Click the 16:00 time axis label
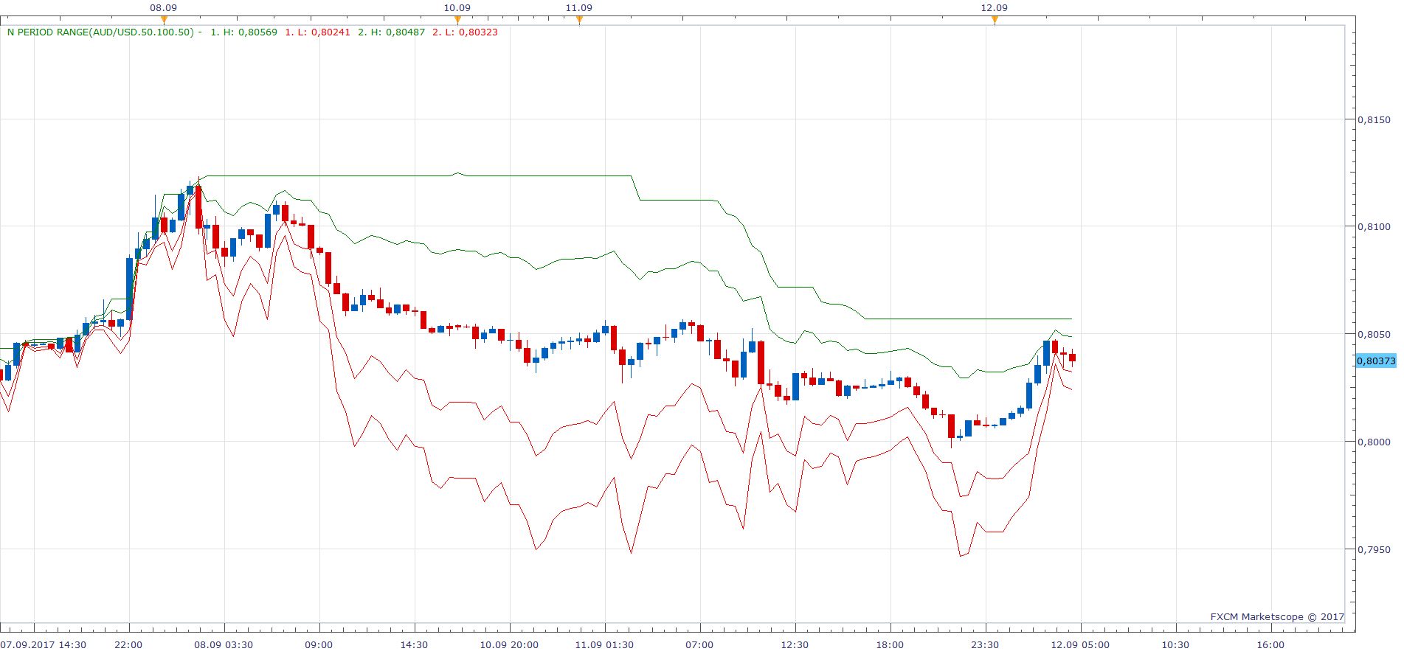 1270,644
